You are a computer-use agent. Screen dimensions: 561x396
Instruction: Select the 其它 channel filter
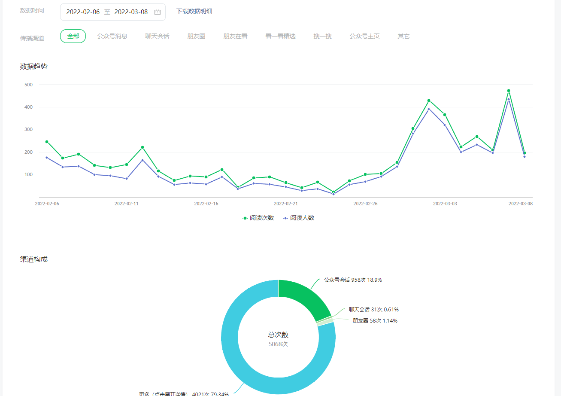(x=403, y=36)
